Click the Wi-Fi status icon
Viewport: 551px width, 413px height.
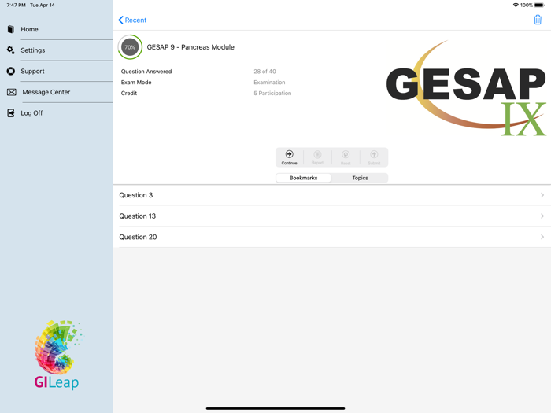coord(516,6)
